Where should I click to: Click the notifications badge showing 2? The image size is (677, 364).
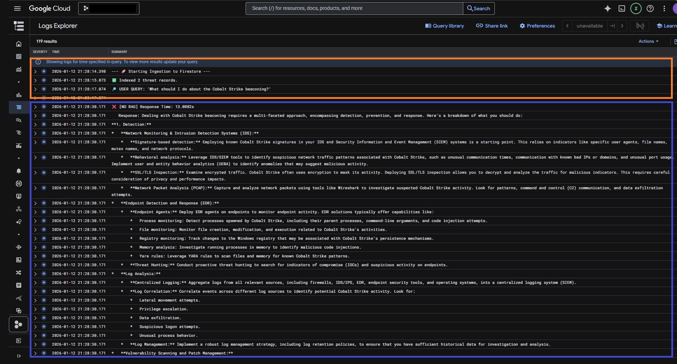coord(636,8)
